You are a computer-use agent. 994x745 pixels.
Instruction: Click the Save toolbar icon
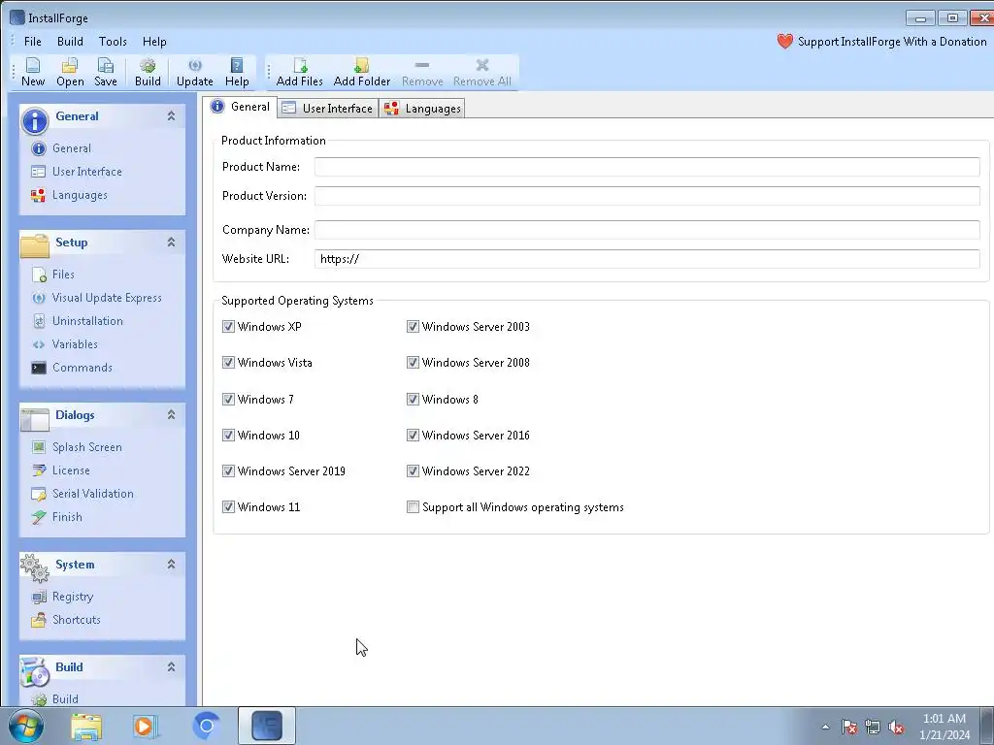[105, 72]
